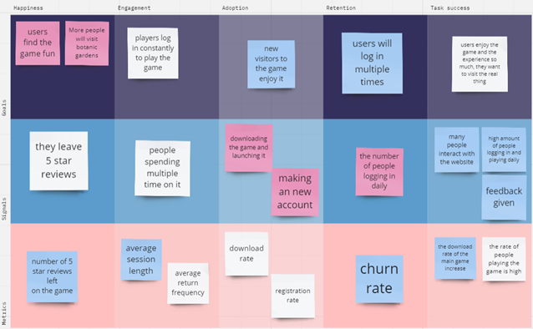Viewport: 533px width, 329px height.
Task: Click the 'More people will visit botanic gardens' note
Action: click(x=87, y=43)
